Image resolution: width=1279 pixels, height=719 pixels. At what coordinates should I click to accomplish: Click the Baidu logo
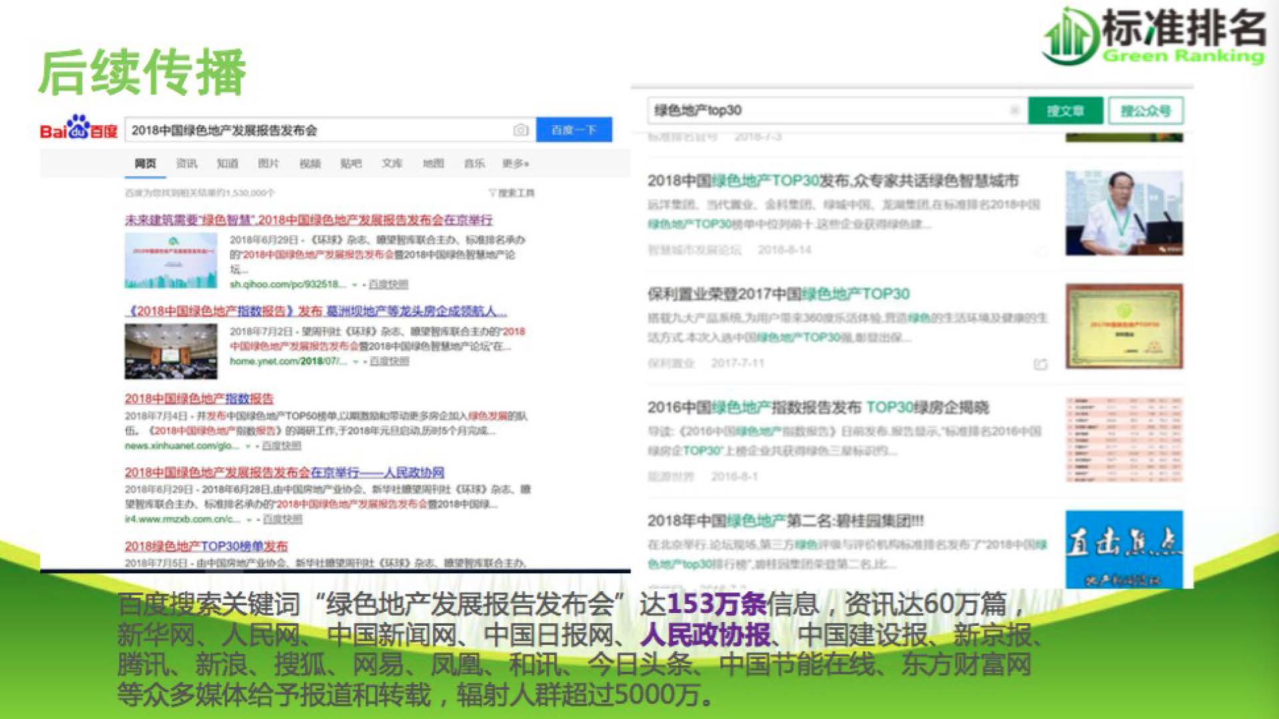(79, 128)
